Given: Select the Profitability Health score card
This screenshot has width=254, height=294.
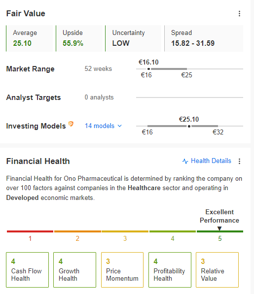Looking at the screenshot, I should (x=170, y=270).
